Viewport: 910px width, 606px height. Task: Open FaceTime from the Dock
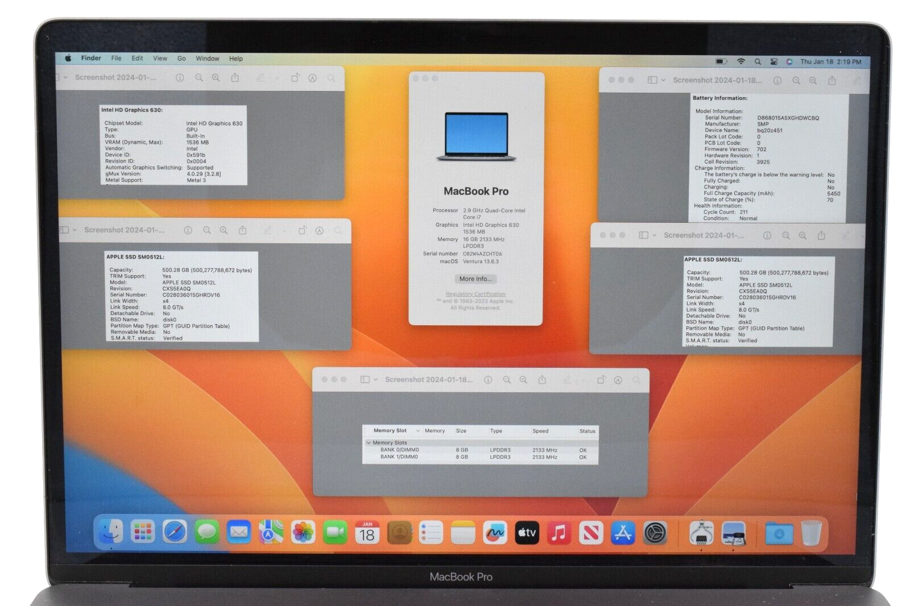(x=335, y=532)
